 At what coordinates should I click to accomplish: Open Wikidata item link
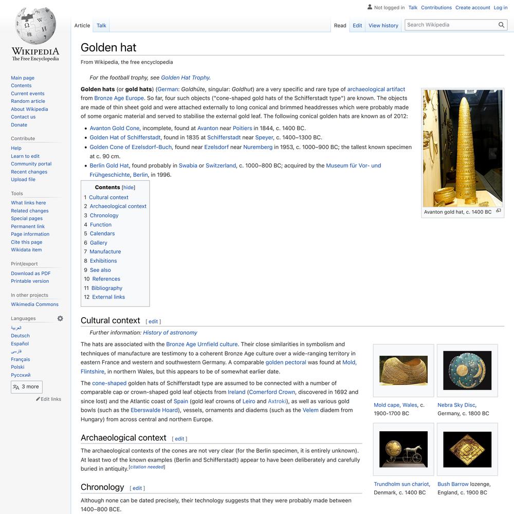26,249
